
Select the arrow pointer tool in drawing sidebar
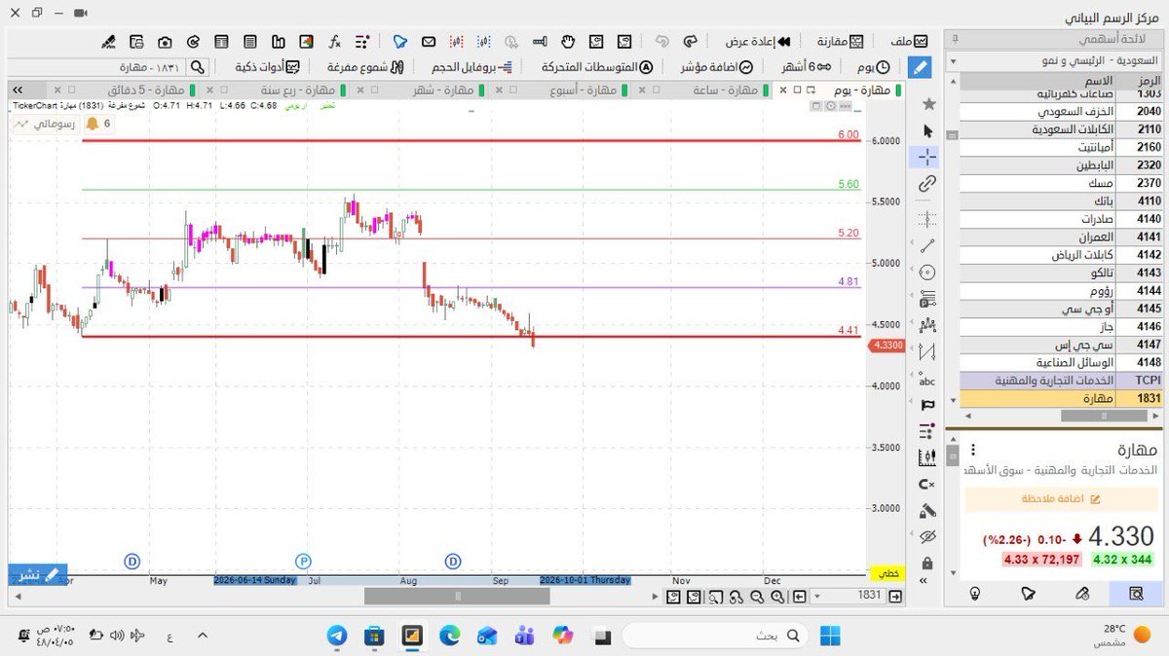tap(927, 130)
